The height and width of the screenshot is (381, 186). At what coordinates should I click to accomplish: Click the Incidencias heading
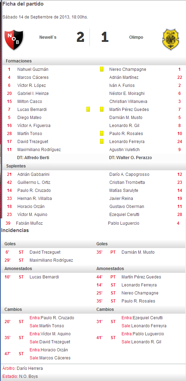15,230
